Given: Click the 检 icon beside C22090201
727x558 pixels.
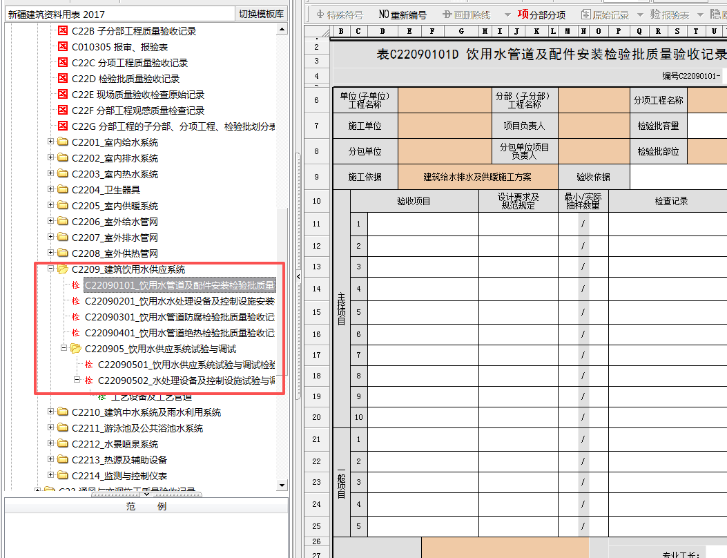Looking at the screenshot, I should (x=75, y=301).
